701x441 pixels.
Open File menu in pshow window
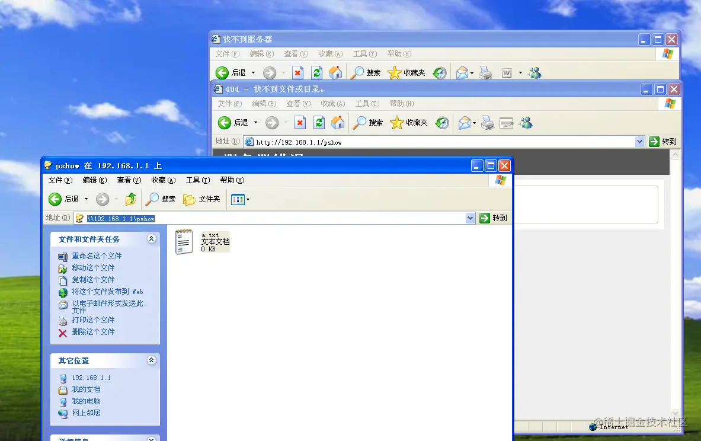tap(60, 180)
